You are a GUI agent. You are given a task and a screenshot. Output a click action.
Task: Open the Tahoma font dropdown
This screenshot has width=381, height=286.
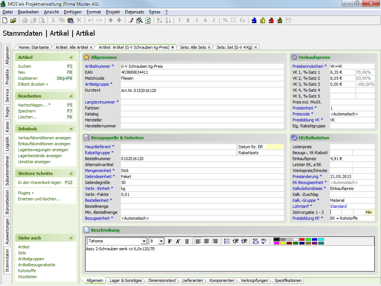coord(144,241)
